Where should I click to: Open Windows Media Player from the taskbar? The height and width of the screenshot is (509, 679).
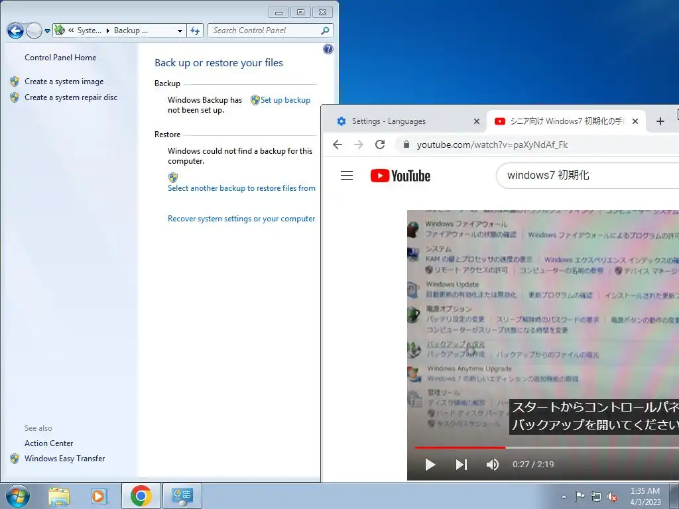click(99, 496)
